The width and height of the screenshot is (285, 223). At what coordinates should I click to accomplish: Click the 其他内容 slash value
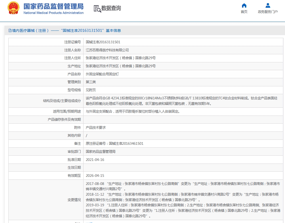tap(87, 136)
